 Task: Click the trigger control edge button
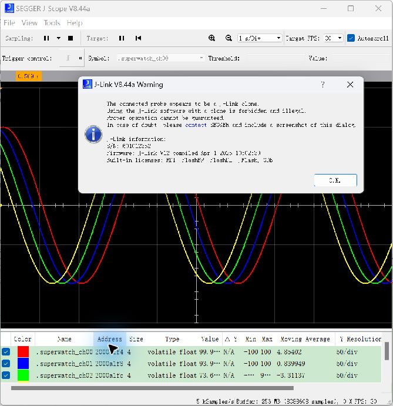click(x=68, y=58)
